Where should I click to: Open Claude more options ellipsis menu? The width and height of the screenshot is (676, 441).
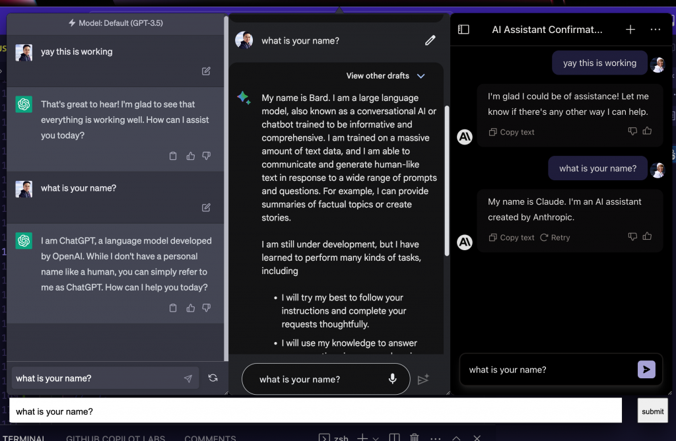(656, 29)
